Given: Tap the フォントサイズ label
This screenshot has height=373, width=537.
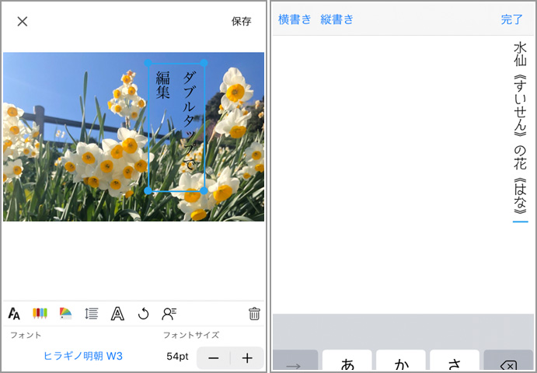Looking at the screenshot, I should [191, 335].
